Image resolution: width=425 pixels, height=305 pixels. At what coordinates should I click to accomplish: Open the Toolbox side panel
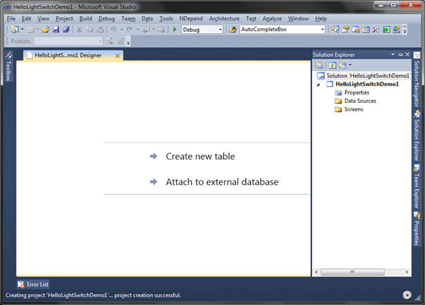(8, 67)
